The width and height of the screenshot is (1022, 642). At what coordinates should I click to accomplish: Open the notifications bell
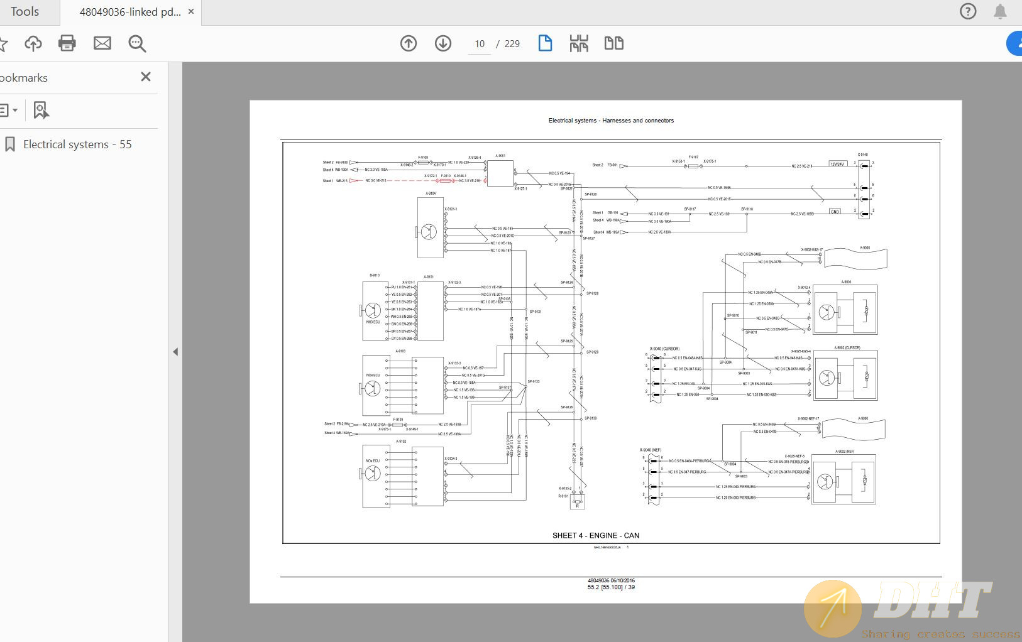coord(1000,11)
